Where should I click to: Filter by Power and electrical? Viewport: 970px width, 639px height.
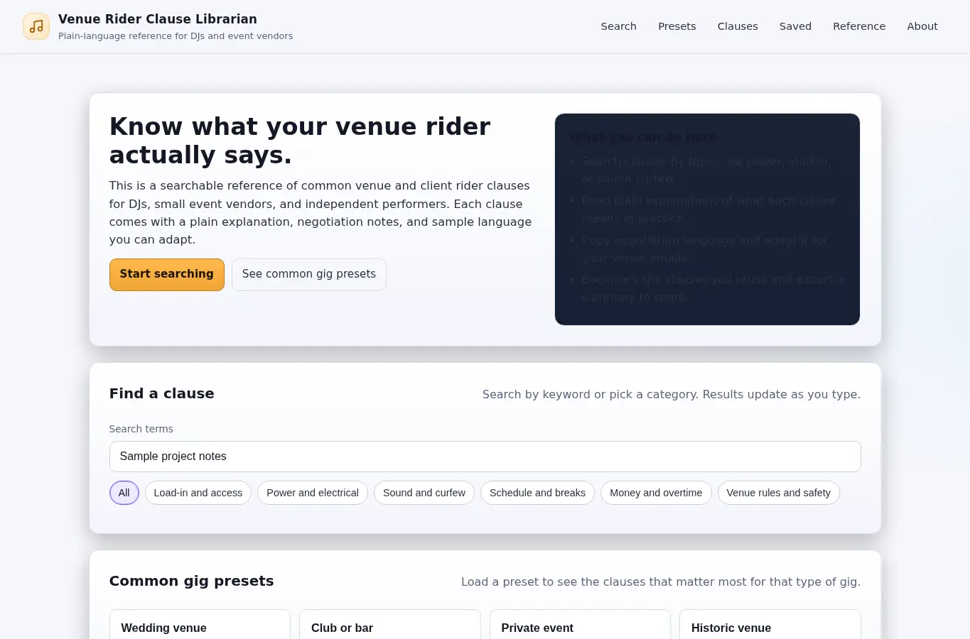pyautogui.click(x=313, y=493)
